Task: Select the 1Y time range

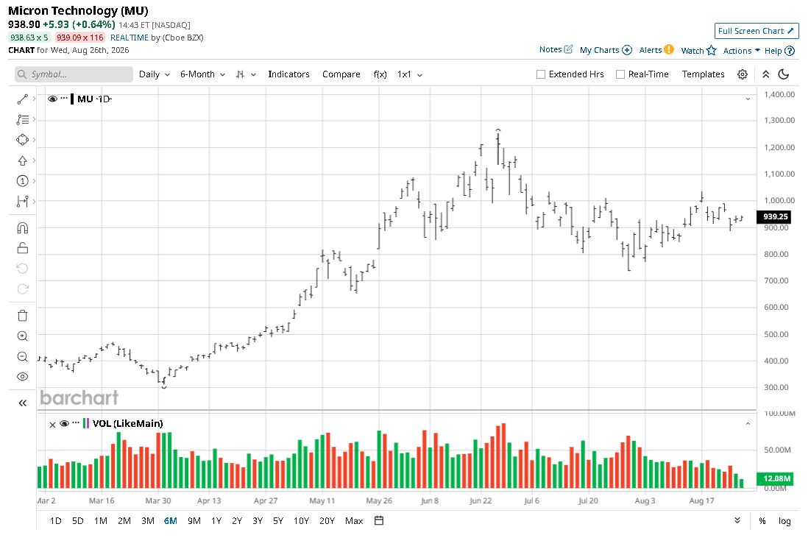Action: tap(216, 521)
